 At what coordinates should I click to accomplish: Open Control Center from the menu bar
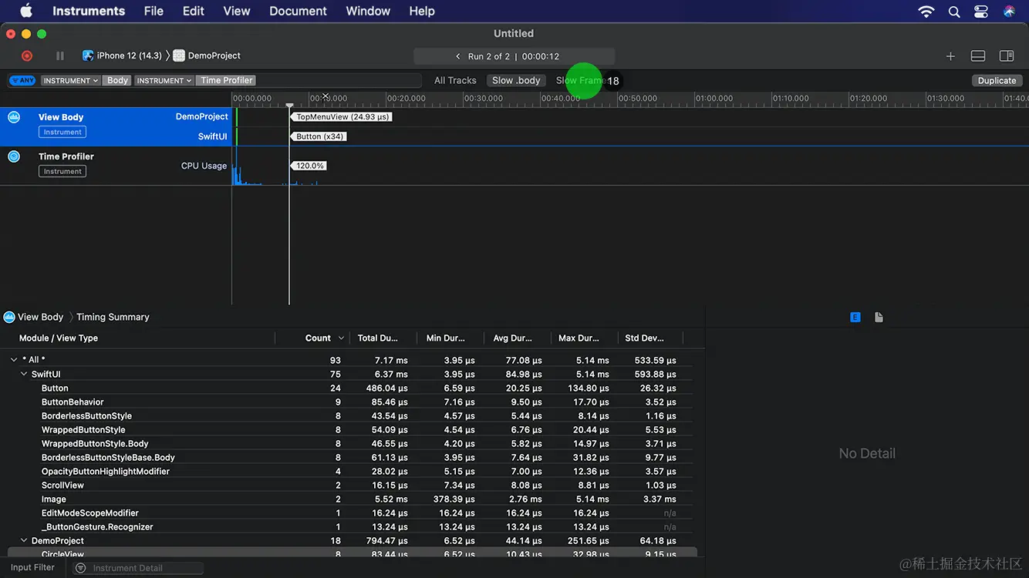pos(981,11)
